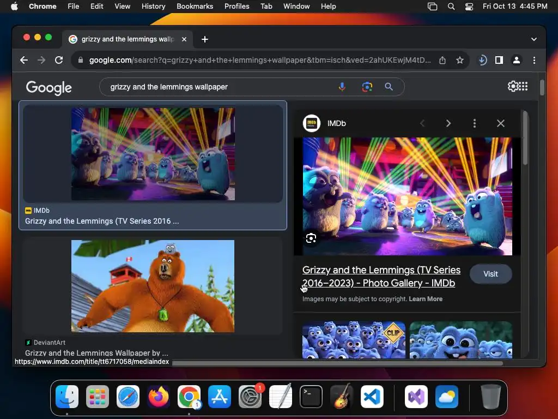Click the forward navigation arrow
Screen dimensions: 558x419
pyautogui.click(x=41, y=60)
